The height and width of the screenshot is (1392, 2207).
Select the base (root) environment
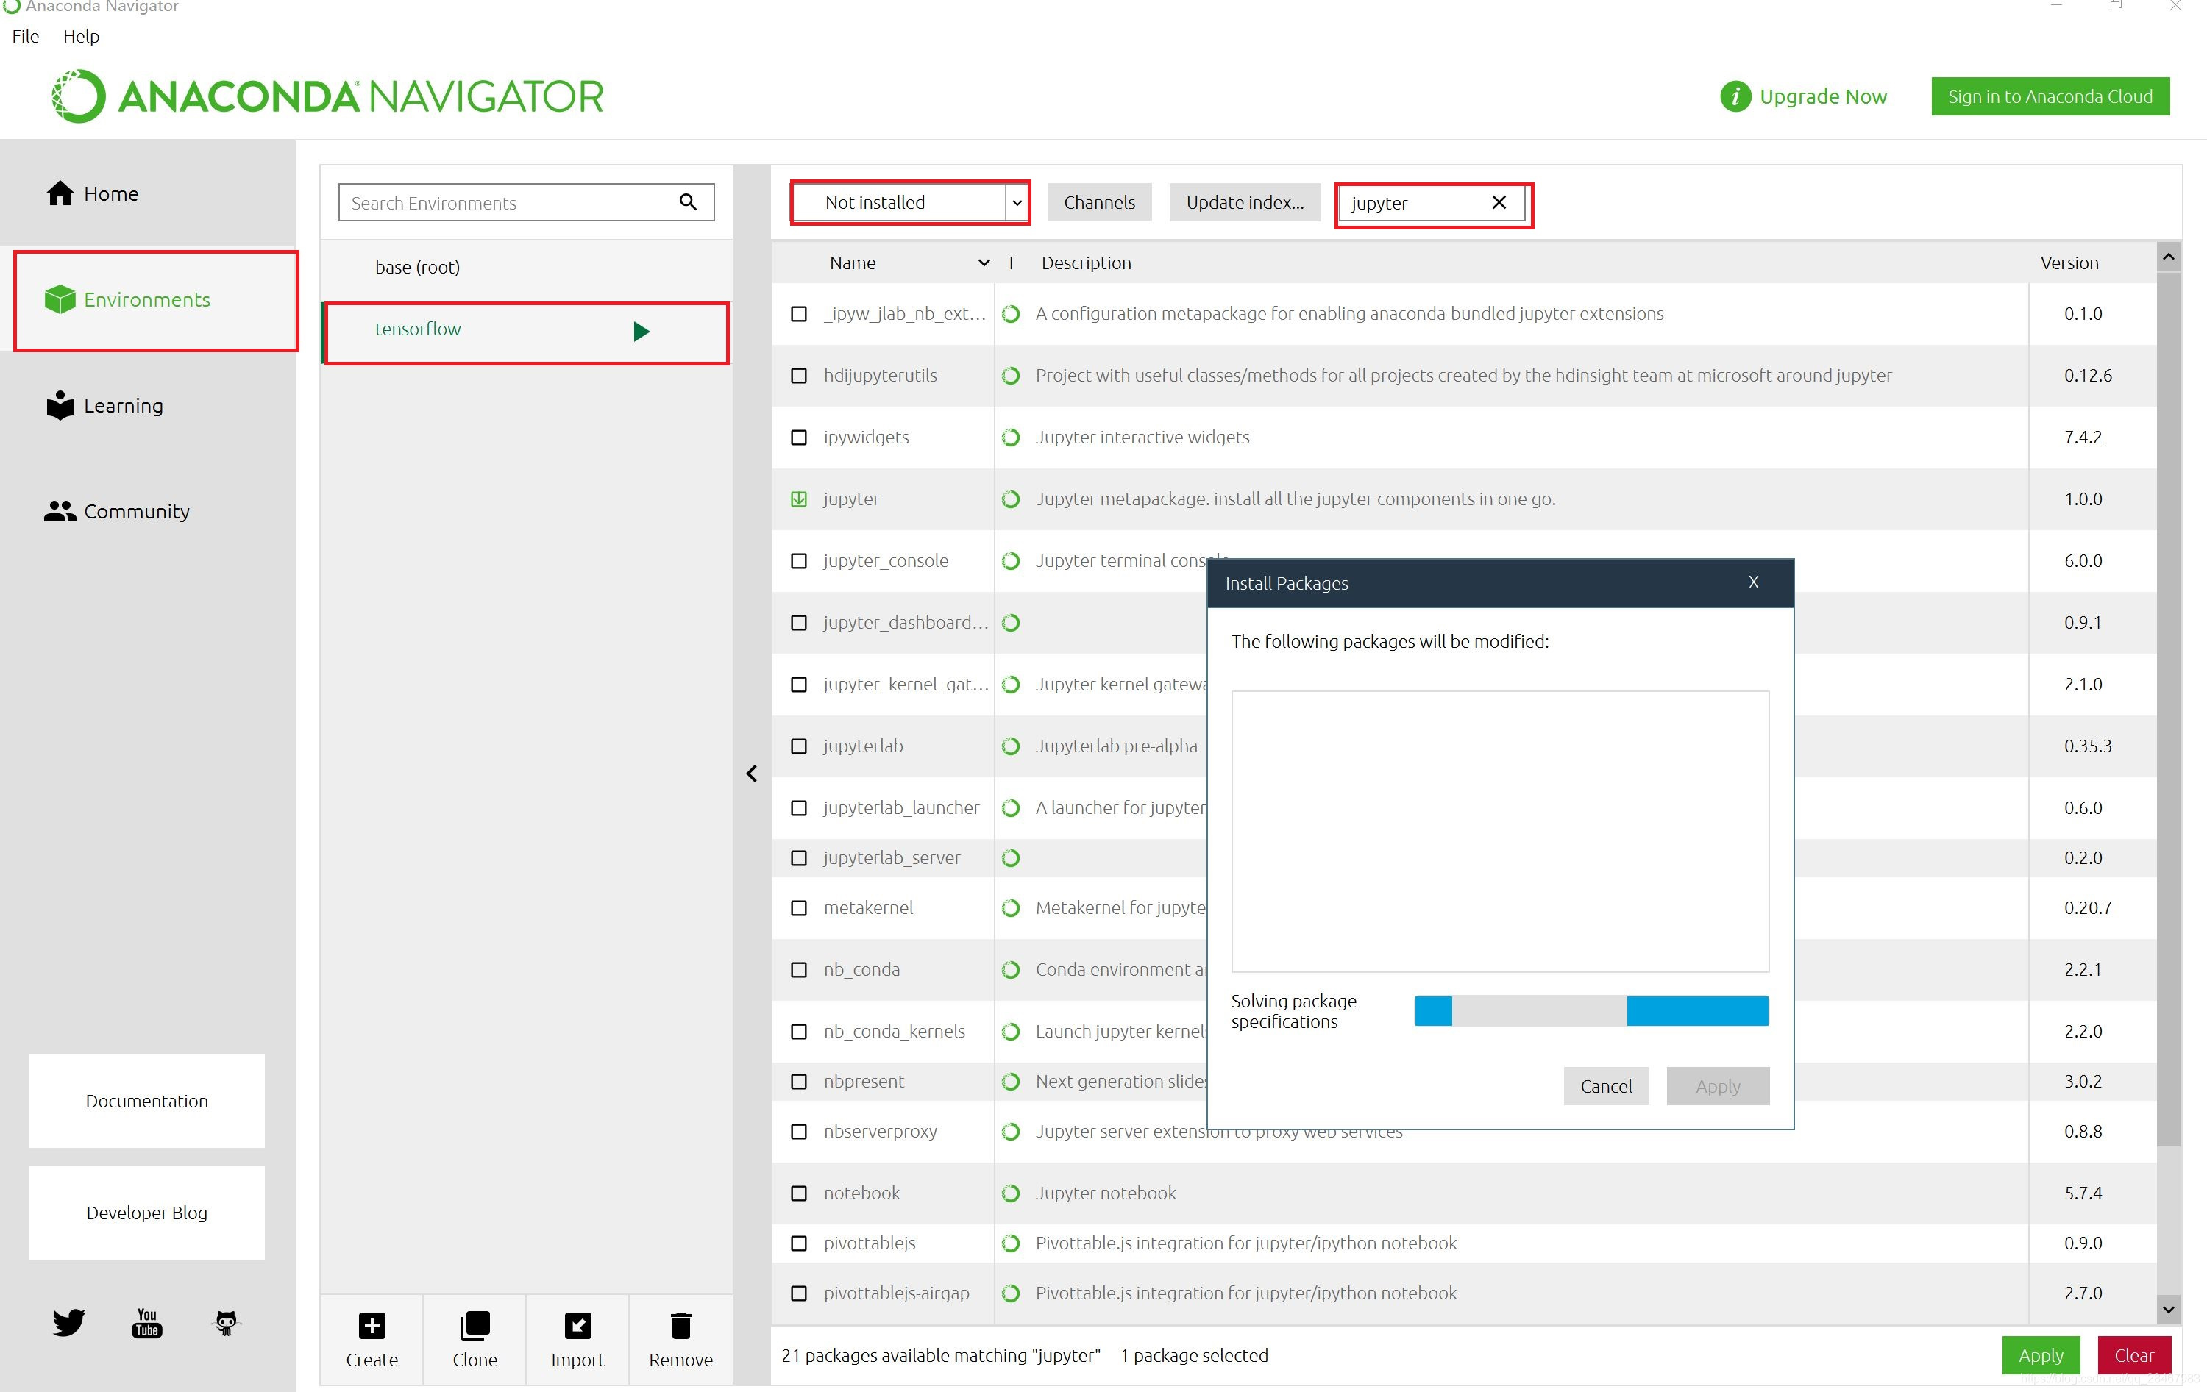[526, 267]
